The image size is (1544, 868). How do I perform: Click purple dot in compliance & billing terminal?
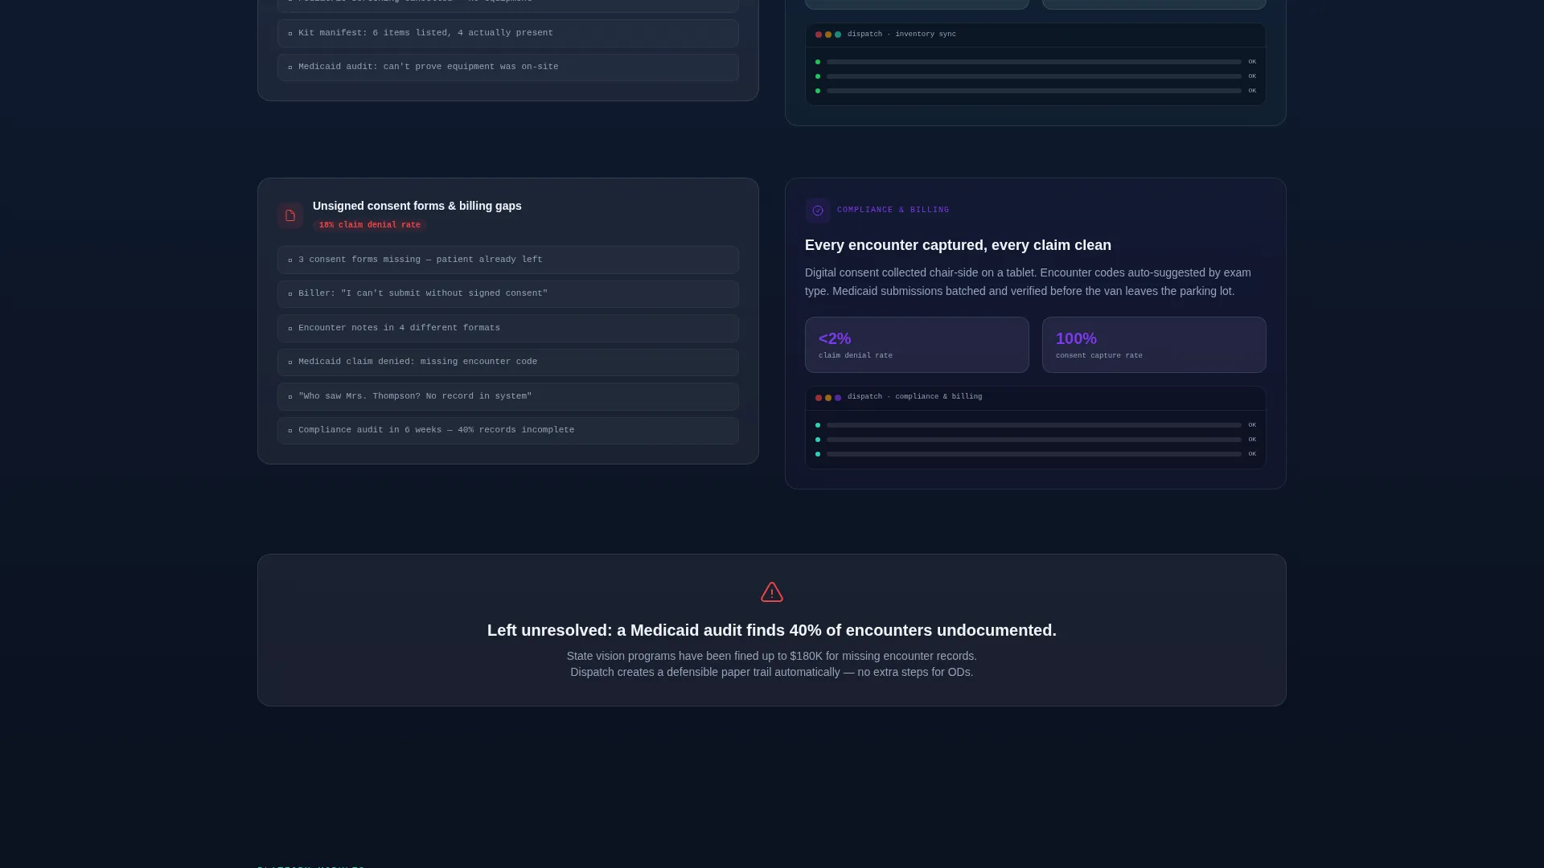838,398
